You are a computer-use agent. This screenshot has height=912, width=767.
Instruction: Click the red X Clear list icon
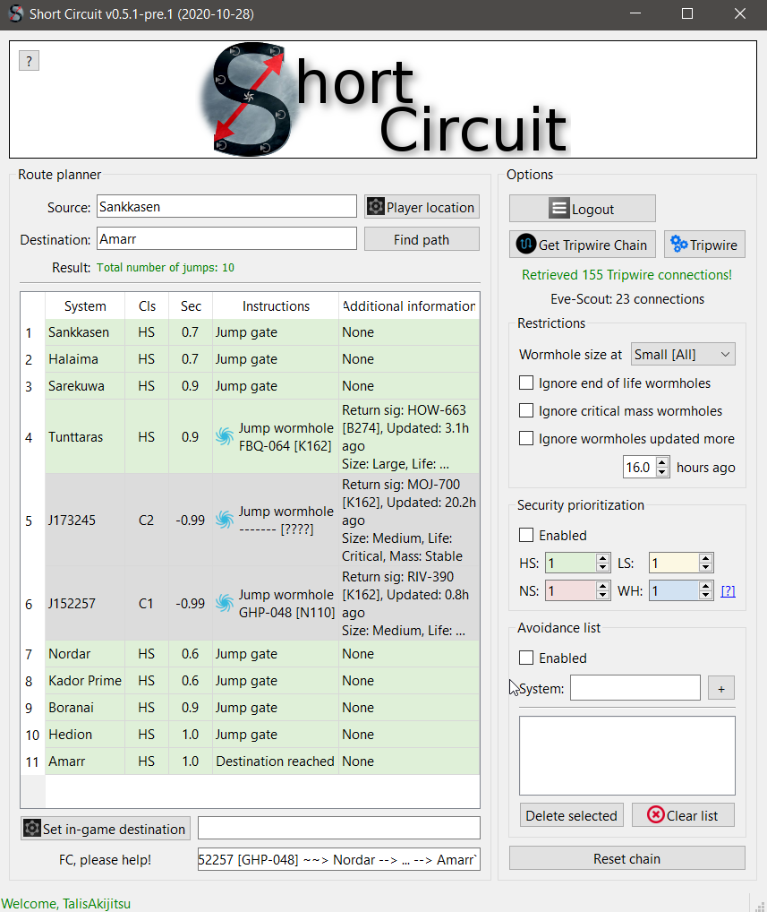pos(655,815)
